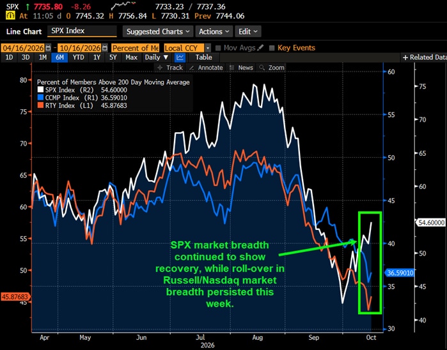This screenshot has height=350, width=447.
Task: Click the blue CCMP Index legend swatch
Action: pos(40,98)
